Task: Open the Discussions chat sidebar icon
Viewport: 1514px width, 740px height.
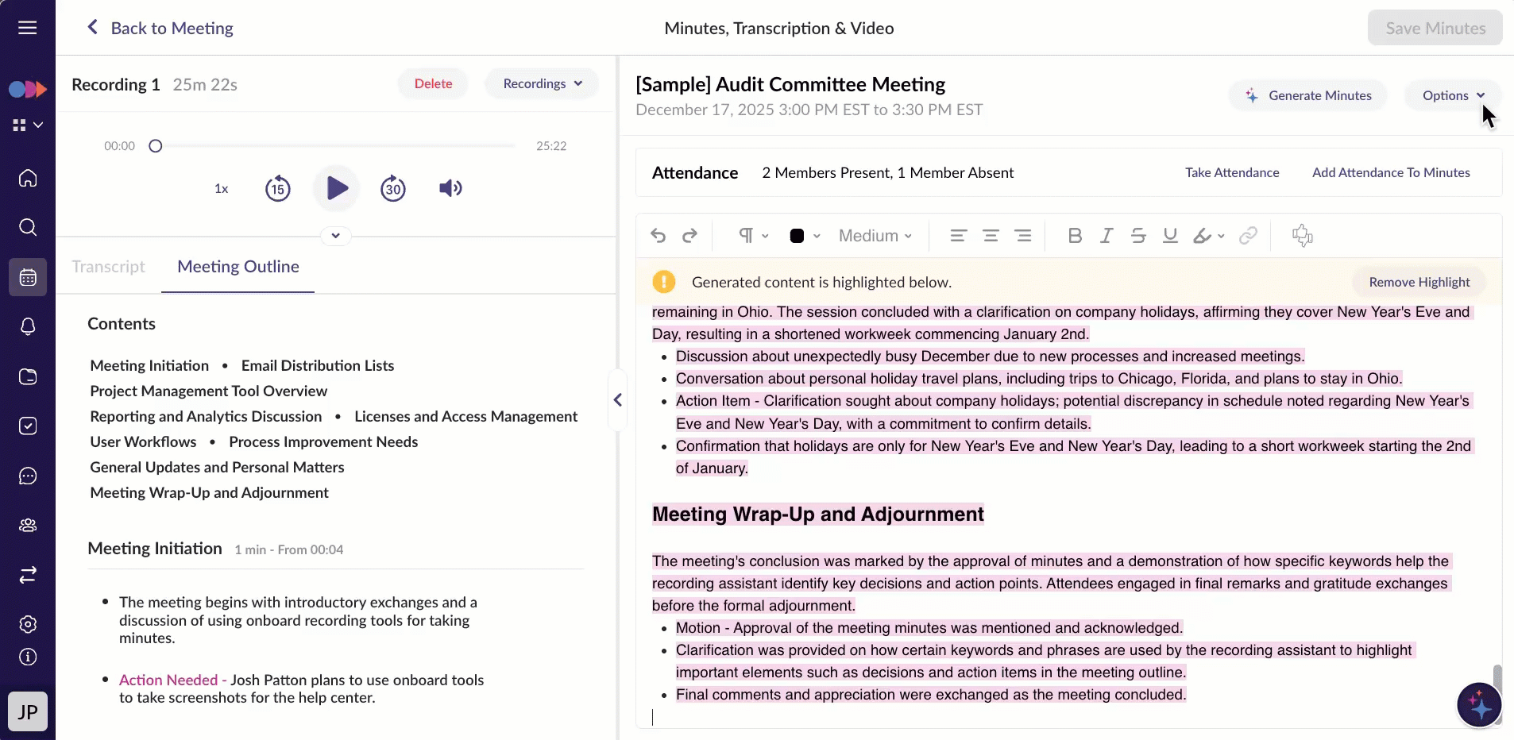Action: click(x=28, y=476)
